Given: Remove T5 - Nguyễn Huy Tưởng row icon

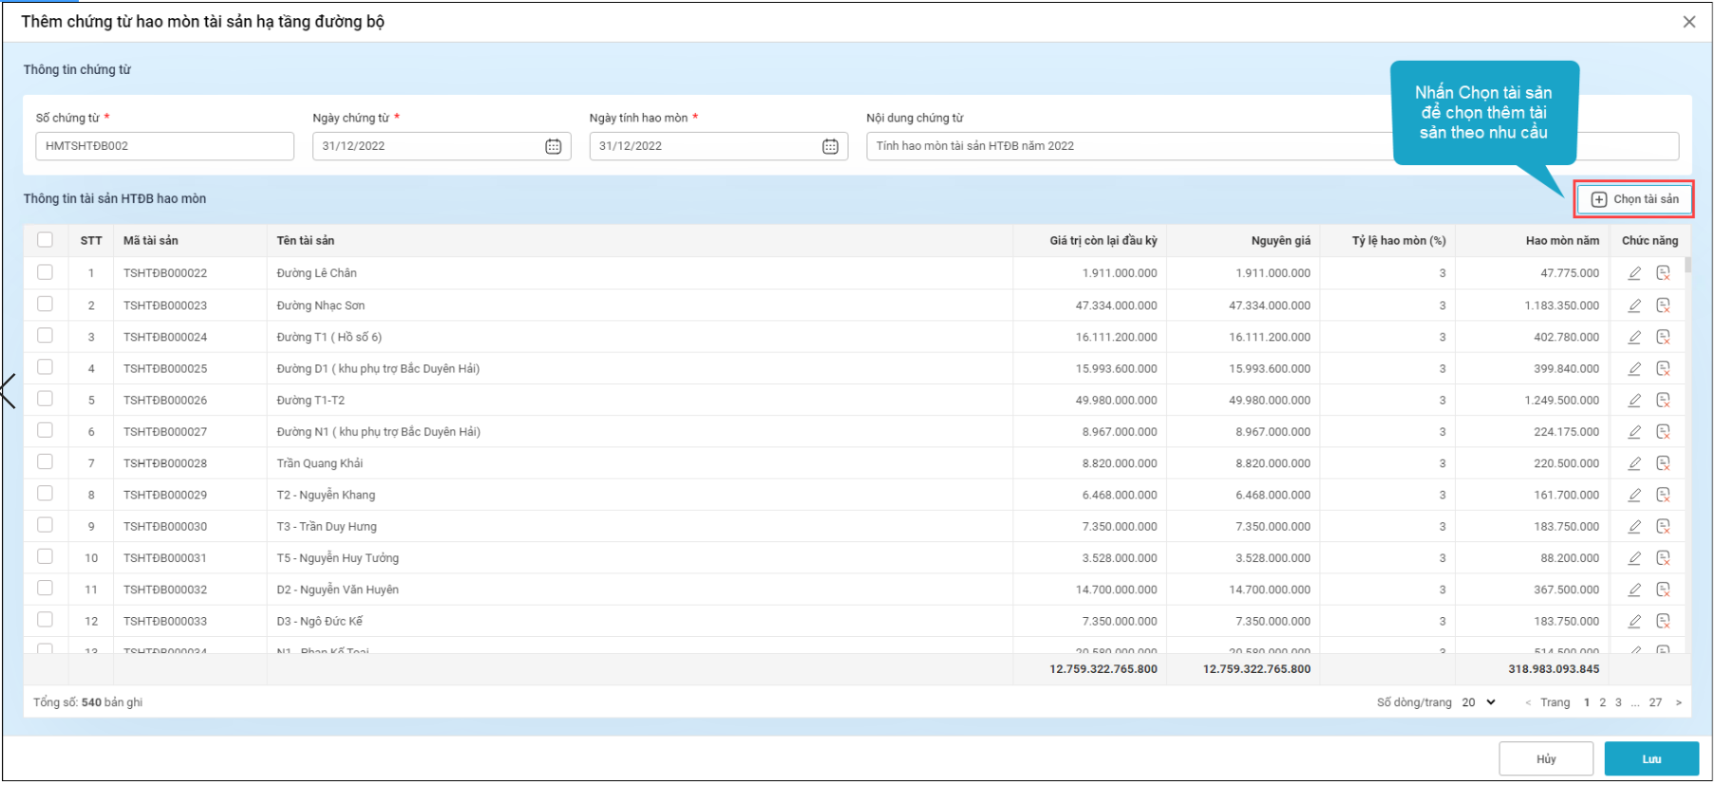Looking at the screenshot, I should [x=1663, y=558].
